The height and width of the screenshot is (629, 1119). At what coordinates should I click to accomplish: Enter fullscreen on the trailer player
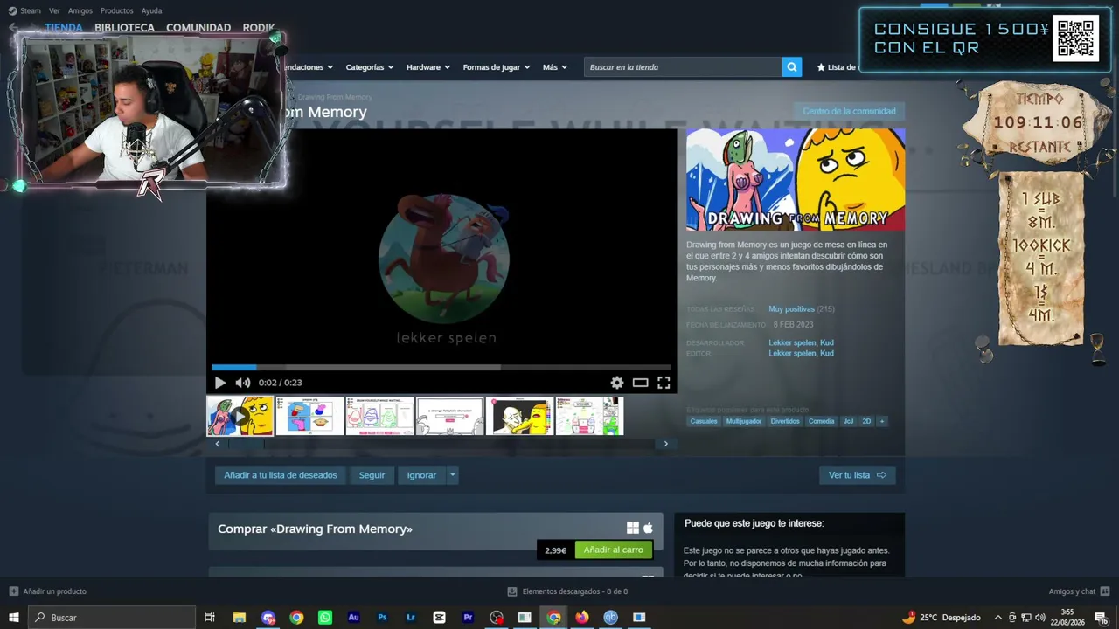click(x=664, y=383)
